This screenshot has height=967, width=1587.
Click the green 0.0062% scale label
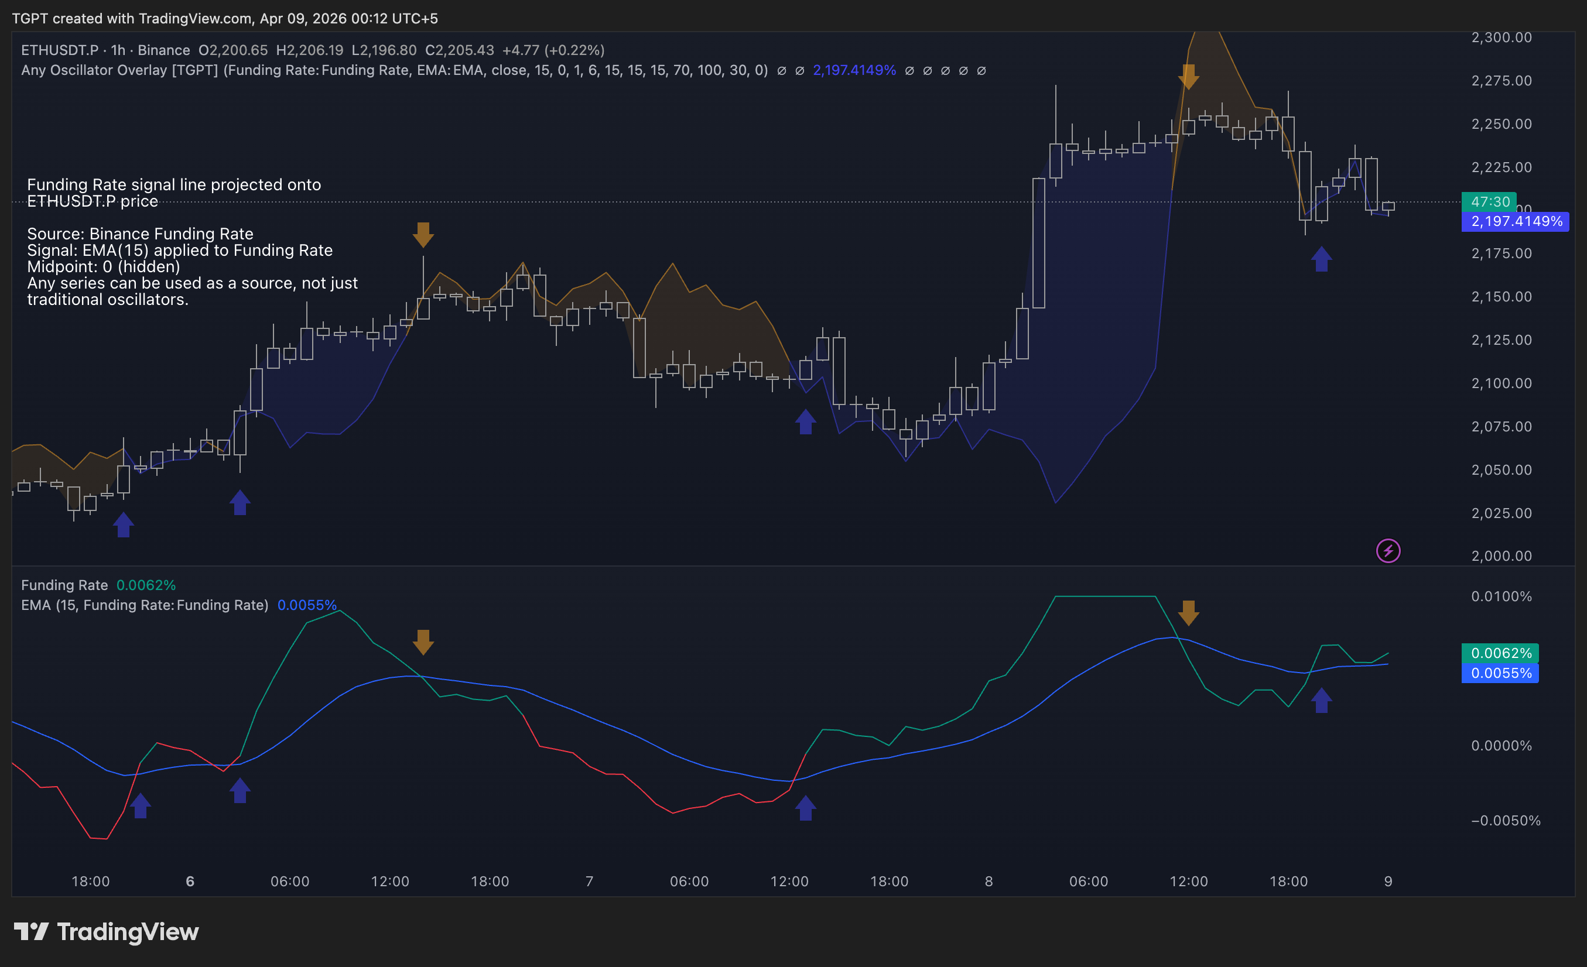pyautogui.click(x=1500, y=653)
